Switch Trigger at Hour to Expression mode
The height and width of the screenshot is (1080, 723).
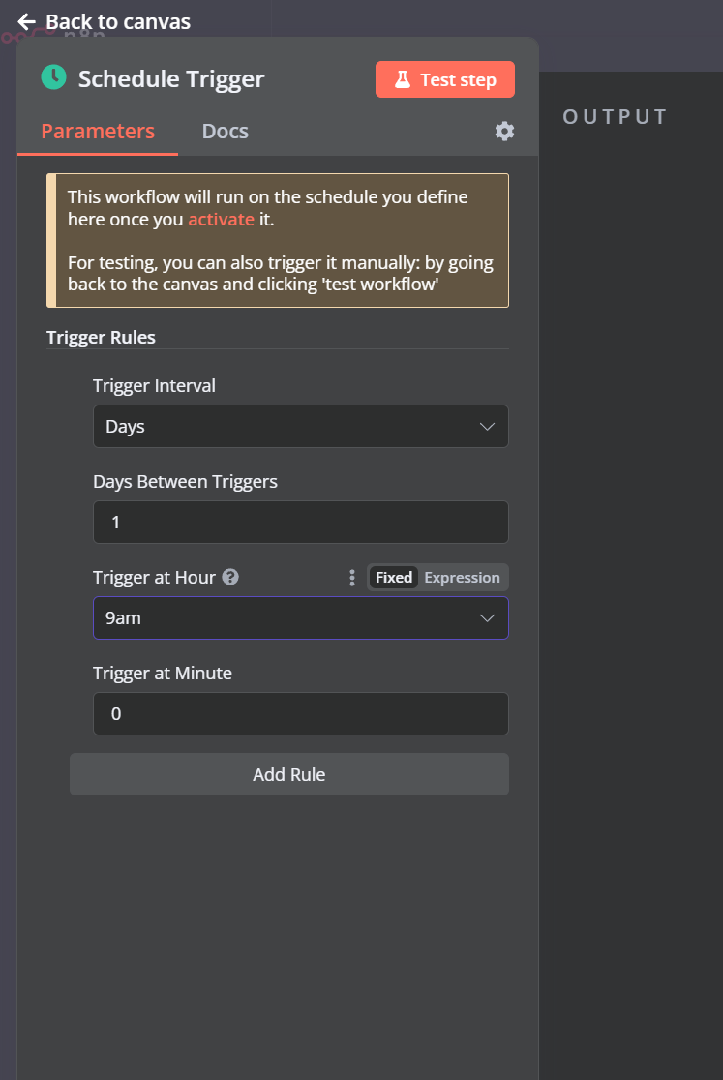click(462, 578)
